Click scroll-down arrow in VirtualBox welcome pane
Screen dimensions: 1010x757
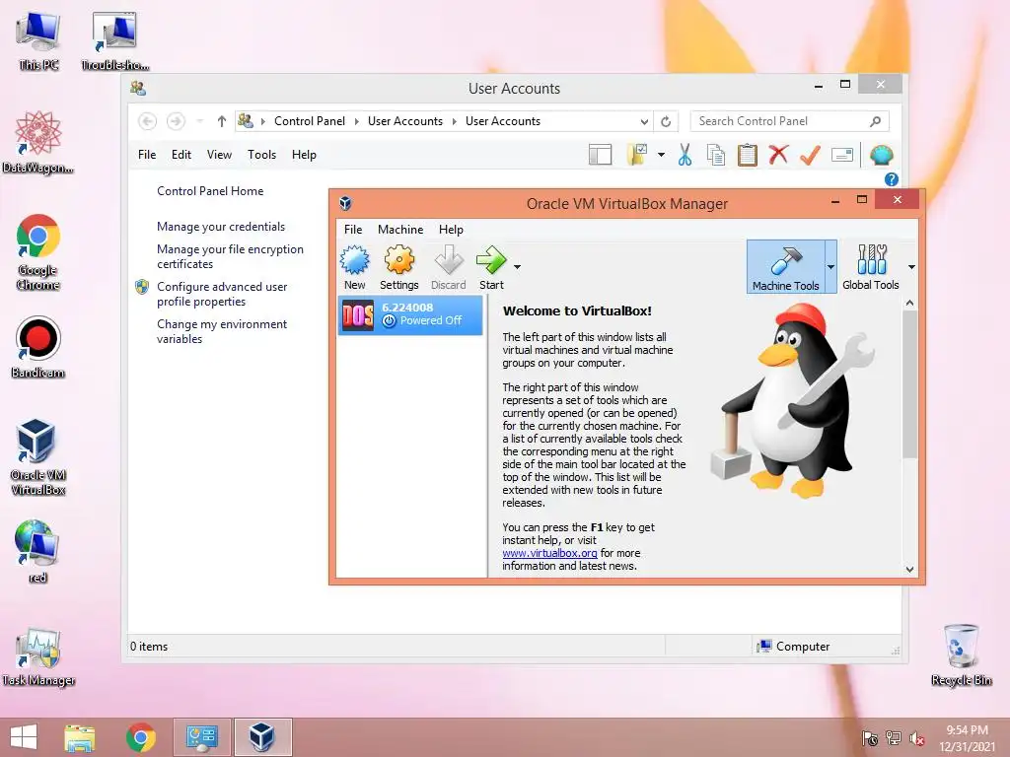(909, 569)
